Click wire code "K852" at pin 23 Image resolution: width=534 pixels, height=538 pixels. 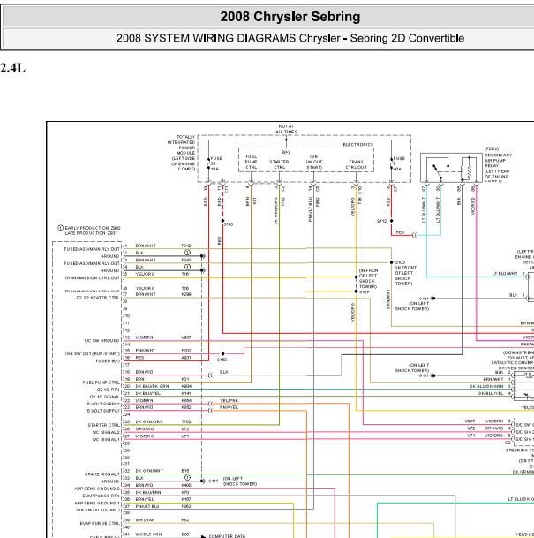click(186, 407)
